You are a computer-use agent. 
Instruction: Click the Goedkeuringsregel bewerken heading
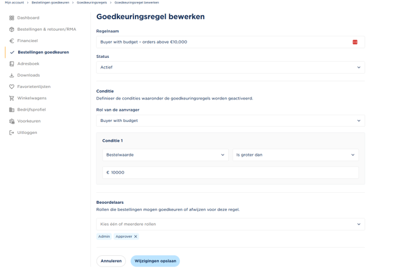[x=150, y=16]
